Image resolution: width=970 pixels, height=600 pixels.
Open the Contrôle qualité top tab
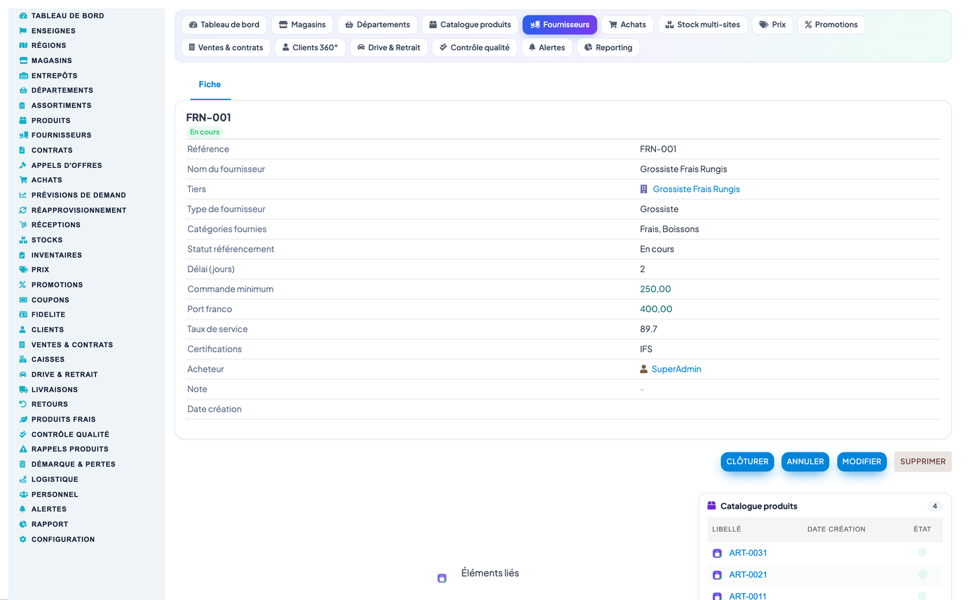click(x=474, y=48)
